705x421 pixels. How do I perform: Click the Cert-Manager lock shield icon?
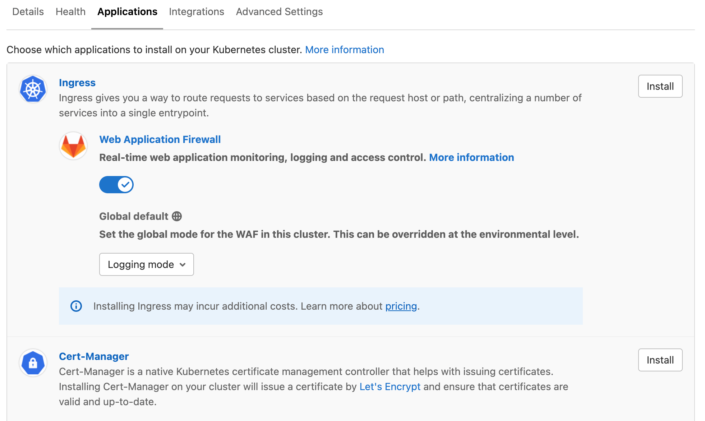[x=33, y=362]
